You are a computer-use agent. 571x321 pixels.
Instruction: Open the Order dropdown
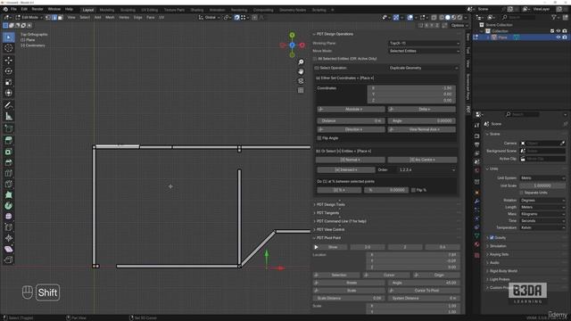pos(426,170)
